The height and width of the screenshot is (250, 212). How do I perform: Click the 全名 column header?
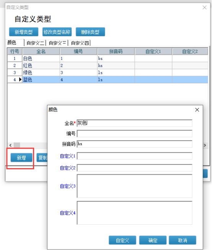pyautogui.click(x=41, y=51)
